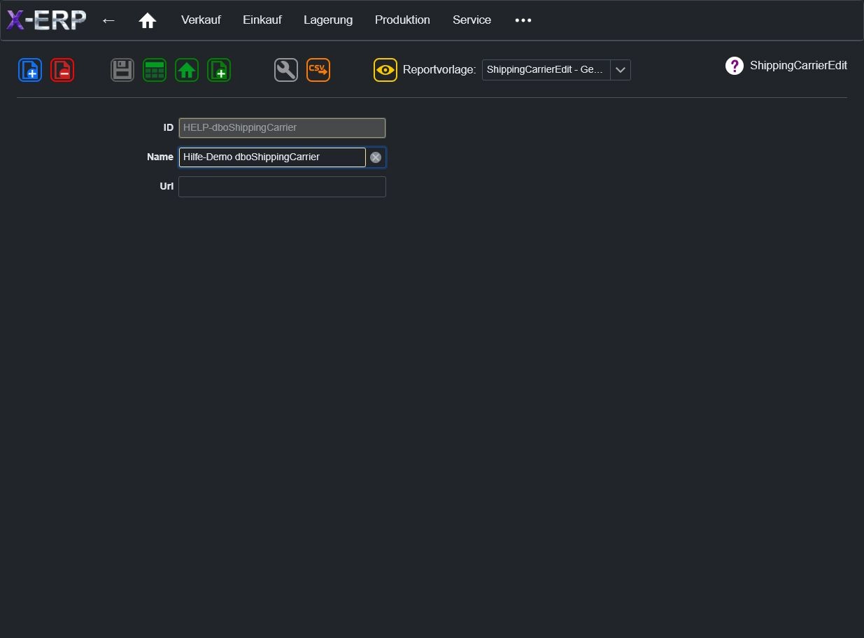The height and width of the screenshot is (638, 864).
Task: Open the Lagerung menu
Action: [328, 20]
